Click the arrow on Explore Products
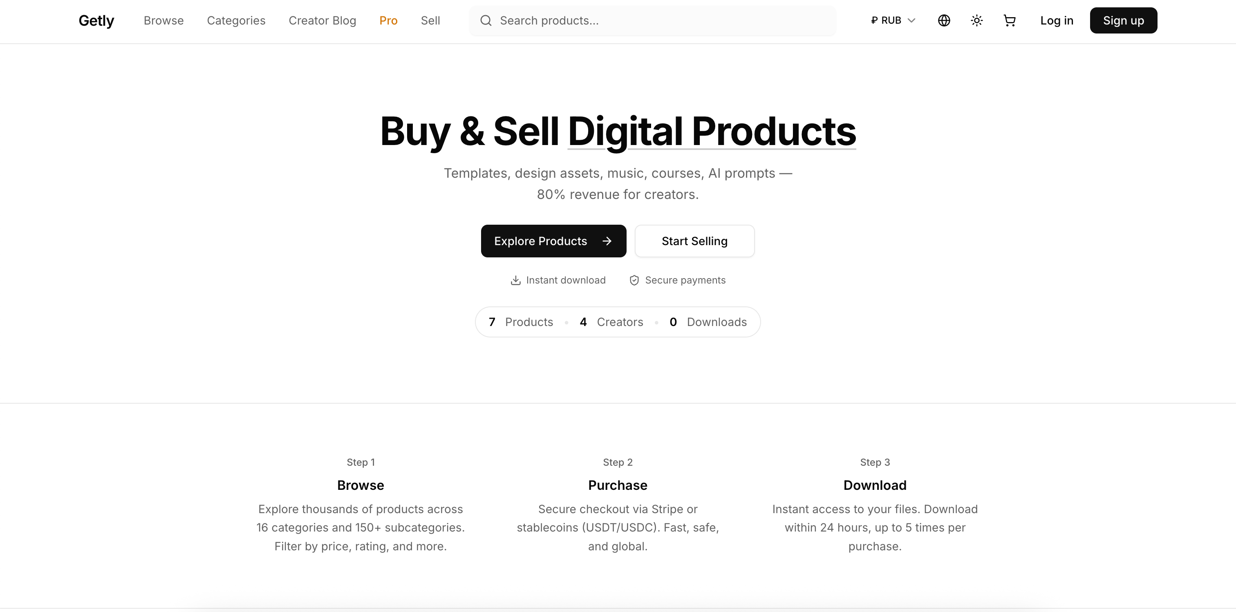1236x612 pixels. click(x=607, y=241)
